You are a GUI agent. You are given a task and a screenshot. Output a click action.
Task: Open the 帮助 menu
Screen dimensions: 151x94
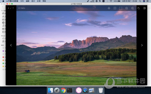[x=44, y=1]
